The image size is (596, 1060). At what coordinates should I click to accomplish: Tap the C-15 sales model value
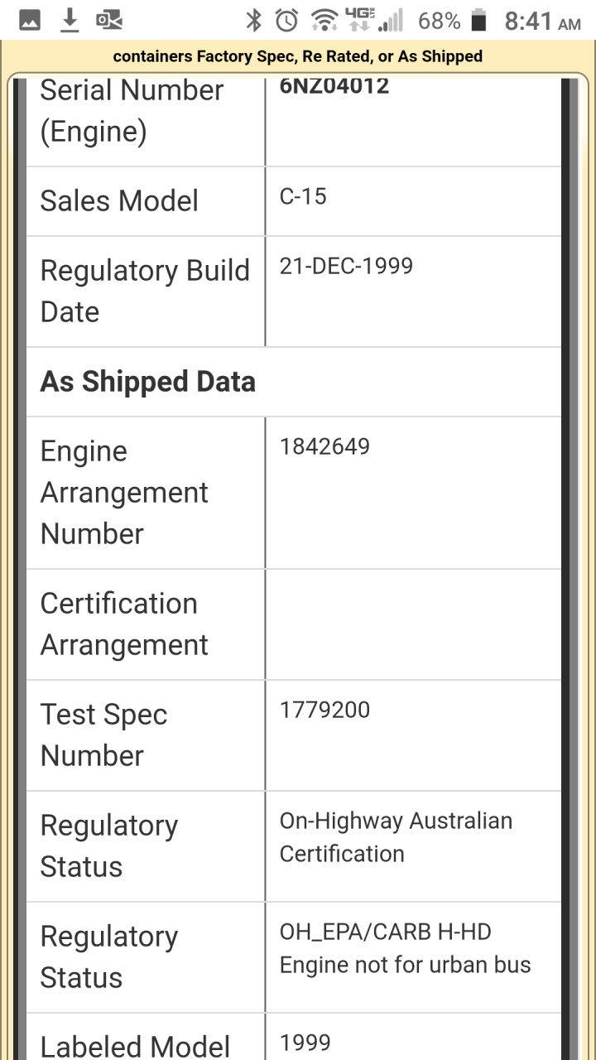coord(303,197)
